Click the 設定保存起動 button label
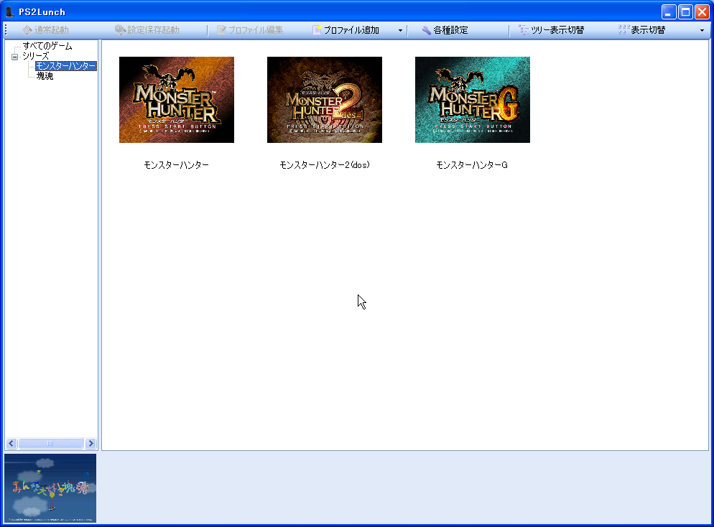 (154, 30)
